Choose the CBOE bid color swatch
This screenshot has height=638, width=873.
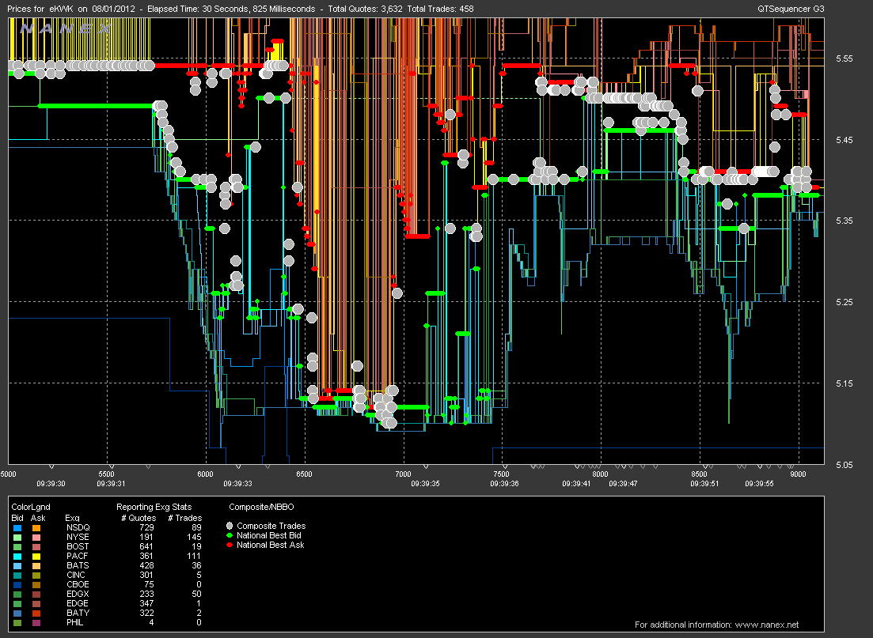click(17, 584)
